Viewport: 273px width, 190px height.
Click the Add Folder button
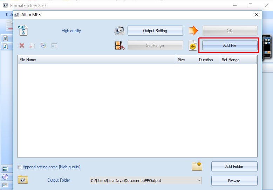click(x=234, y=166)
